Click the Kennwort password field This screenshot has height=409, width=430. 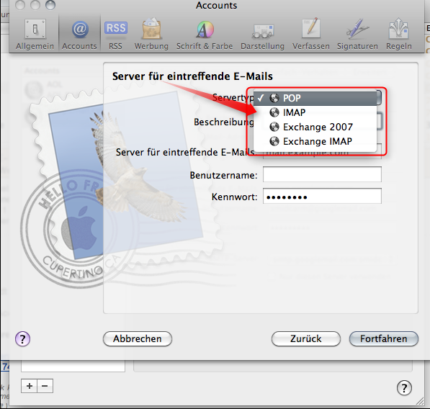tap(322, 196)
